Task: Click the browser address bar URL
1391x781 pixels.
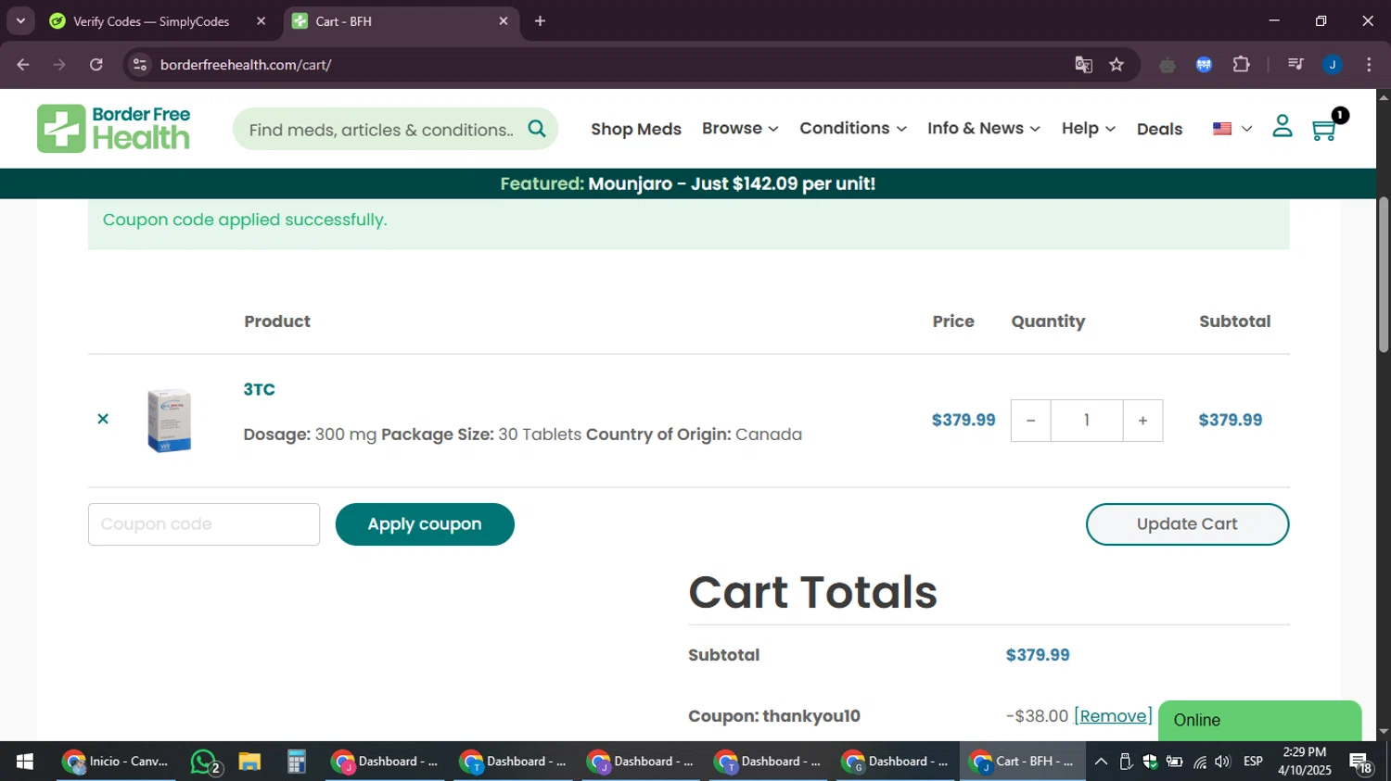Action: point(246,65)
